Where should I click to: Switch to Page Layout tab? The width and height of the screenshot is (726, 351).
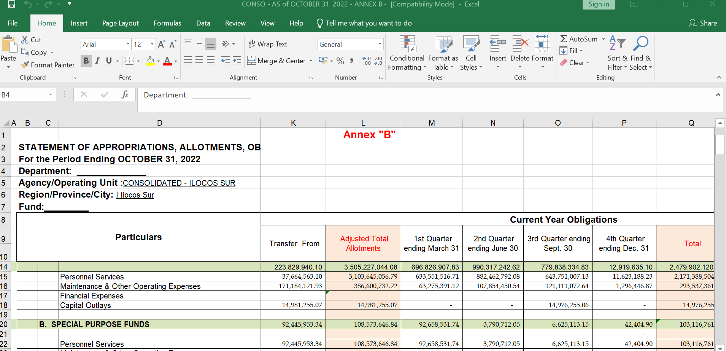[121, 23]
